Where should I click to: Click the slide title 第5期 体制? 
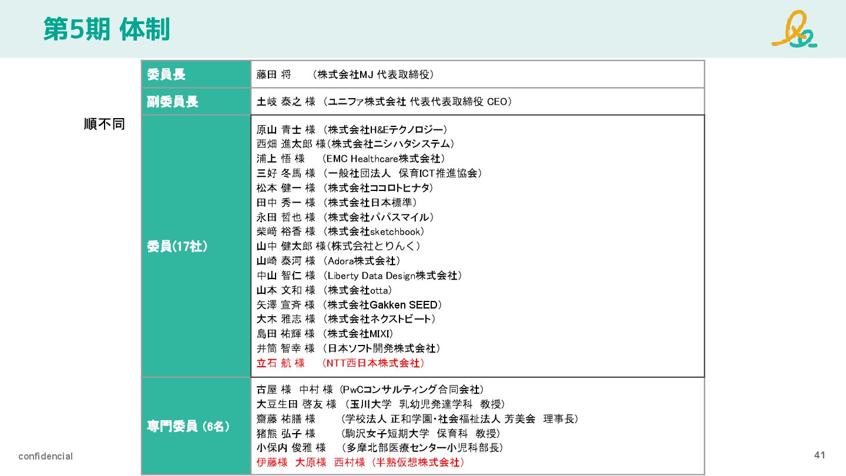(106, 29)
